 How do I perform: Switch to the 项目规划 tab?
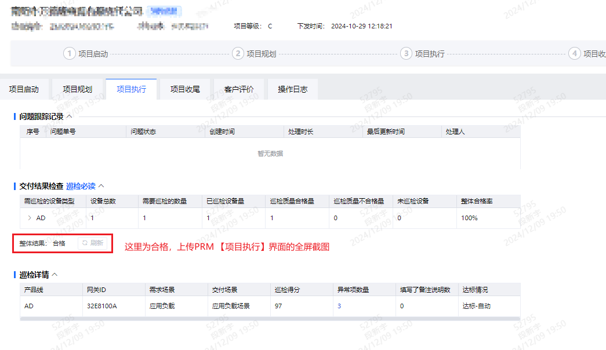(78, 89)
